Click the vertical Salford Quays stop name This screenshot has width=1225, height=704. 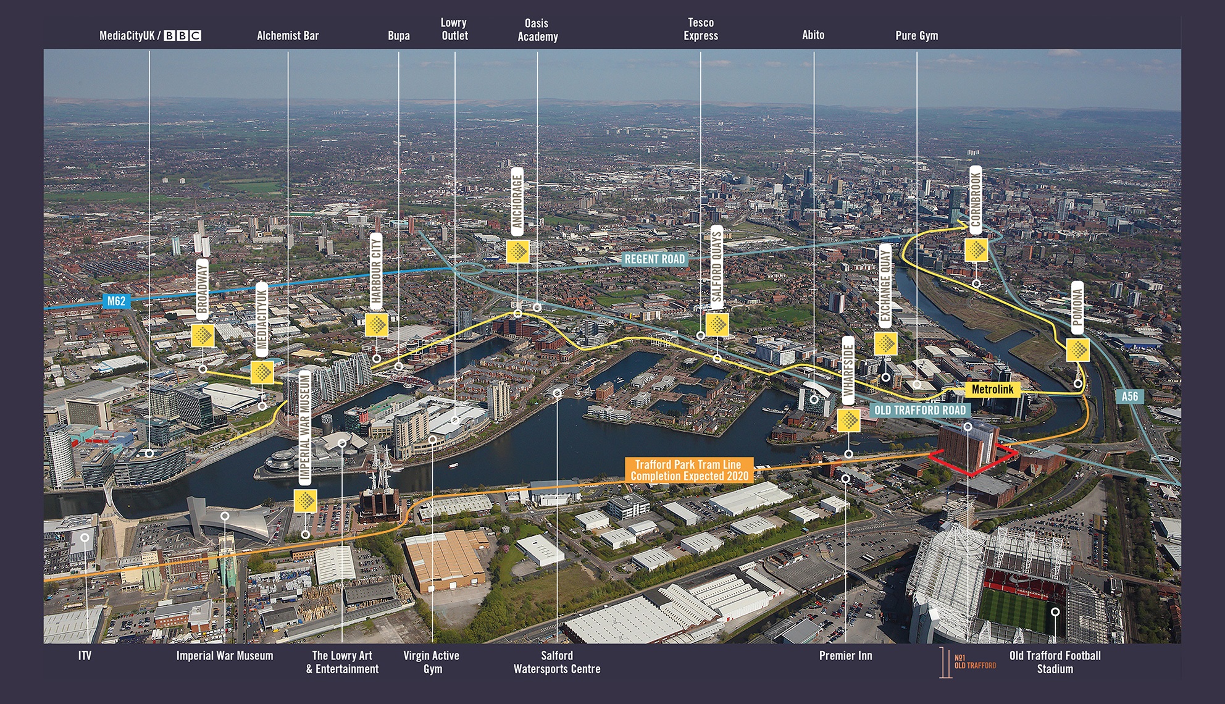pyautogui.click(x=717, y=266)
